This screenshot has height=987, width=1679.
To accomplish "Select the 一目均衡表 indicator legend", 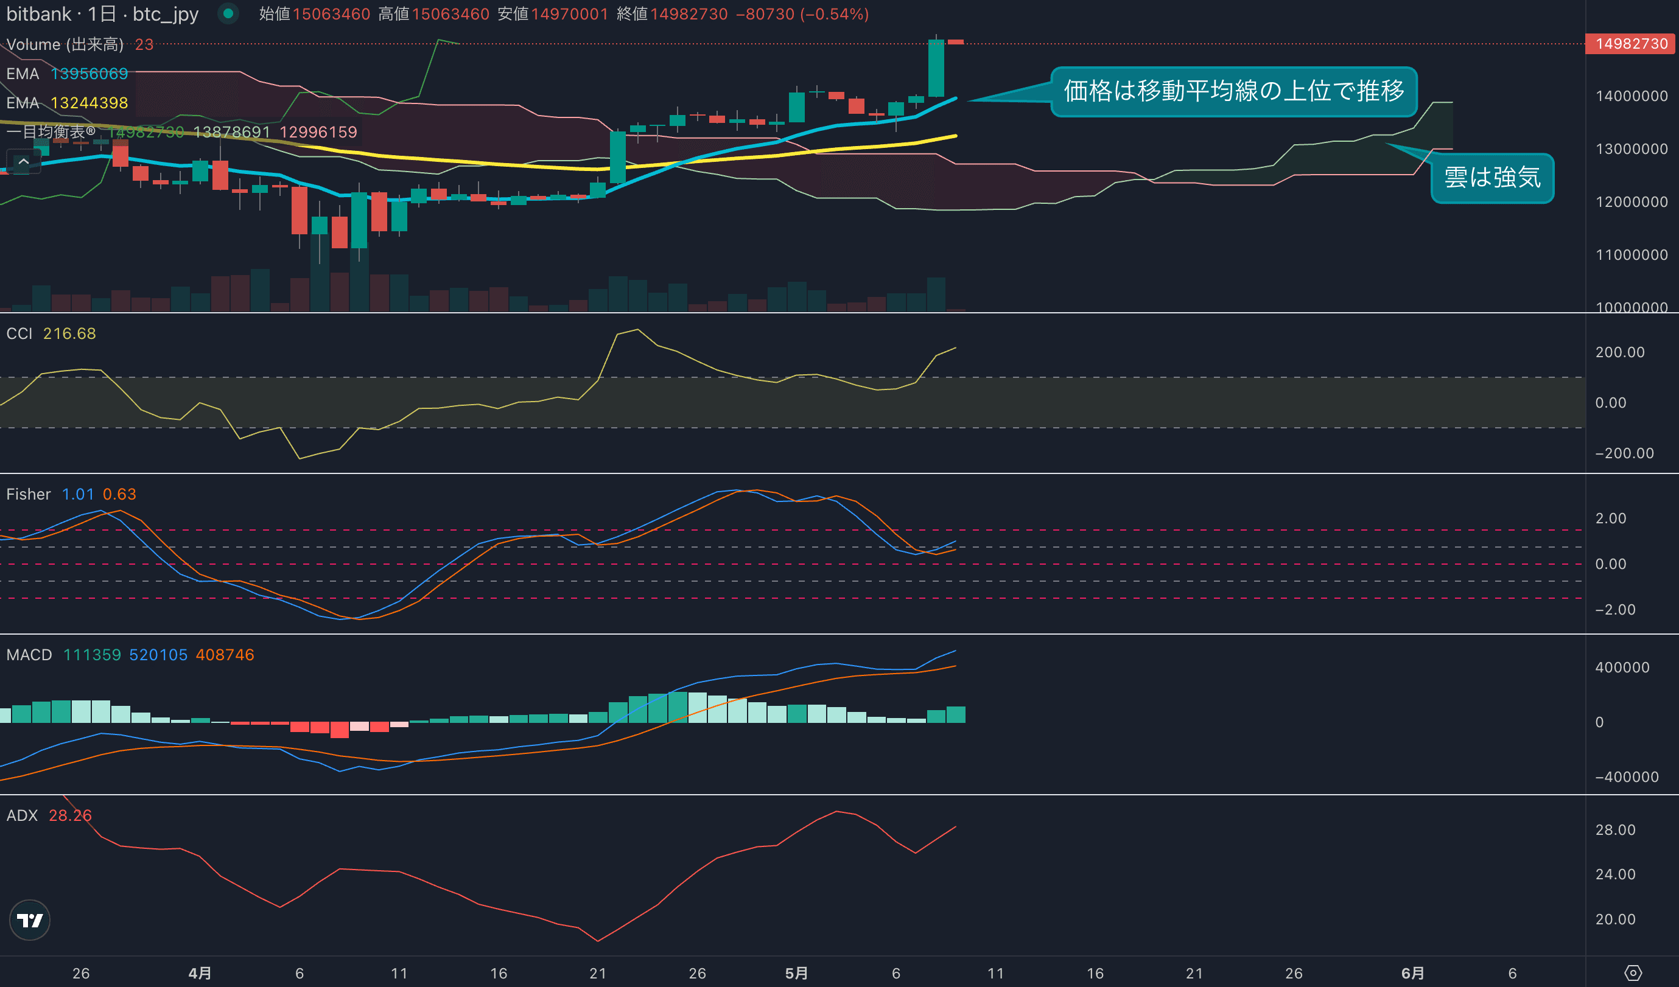I will click(x=52, y=132).
